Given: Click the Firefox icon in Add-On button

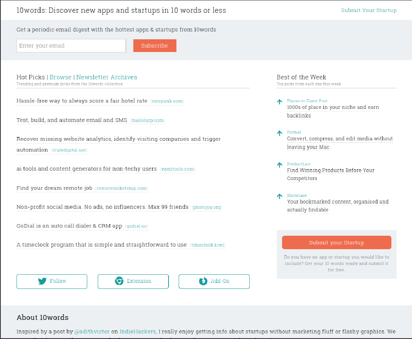Looking at the screenshot, I should pos(203,281).
